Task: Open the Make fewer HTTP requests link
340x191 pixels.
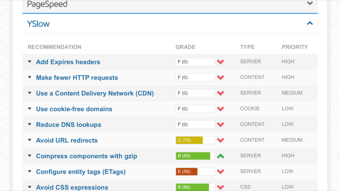Action: coord(77,78)
